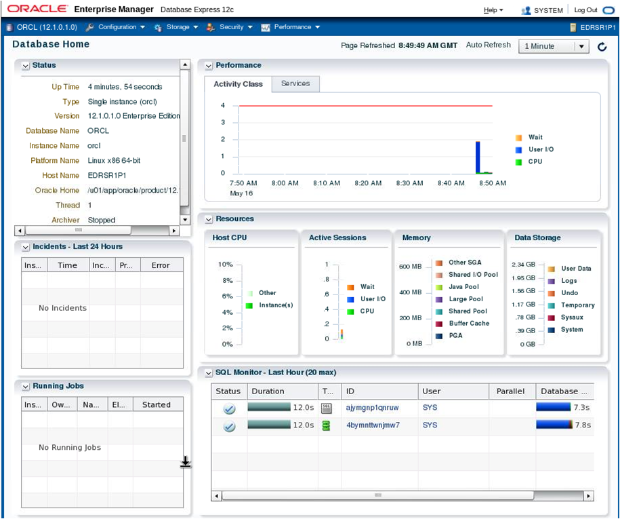Click the Configuration wrench icon
The image size is (620, 519).
tap(89, 27)
